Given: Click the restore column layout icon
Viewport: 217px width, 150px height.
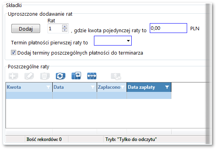Looking at the screenshot, I should (x=76, y=76).
